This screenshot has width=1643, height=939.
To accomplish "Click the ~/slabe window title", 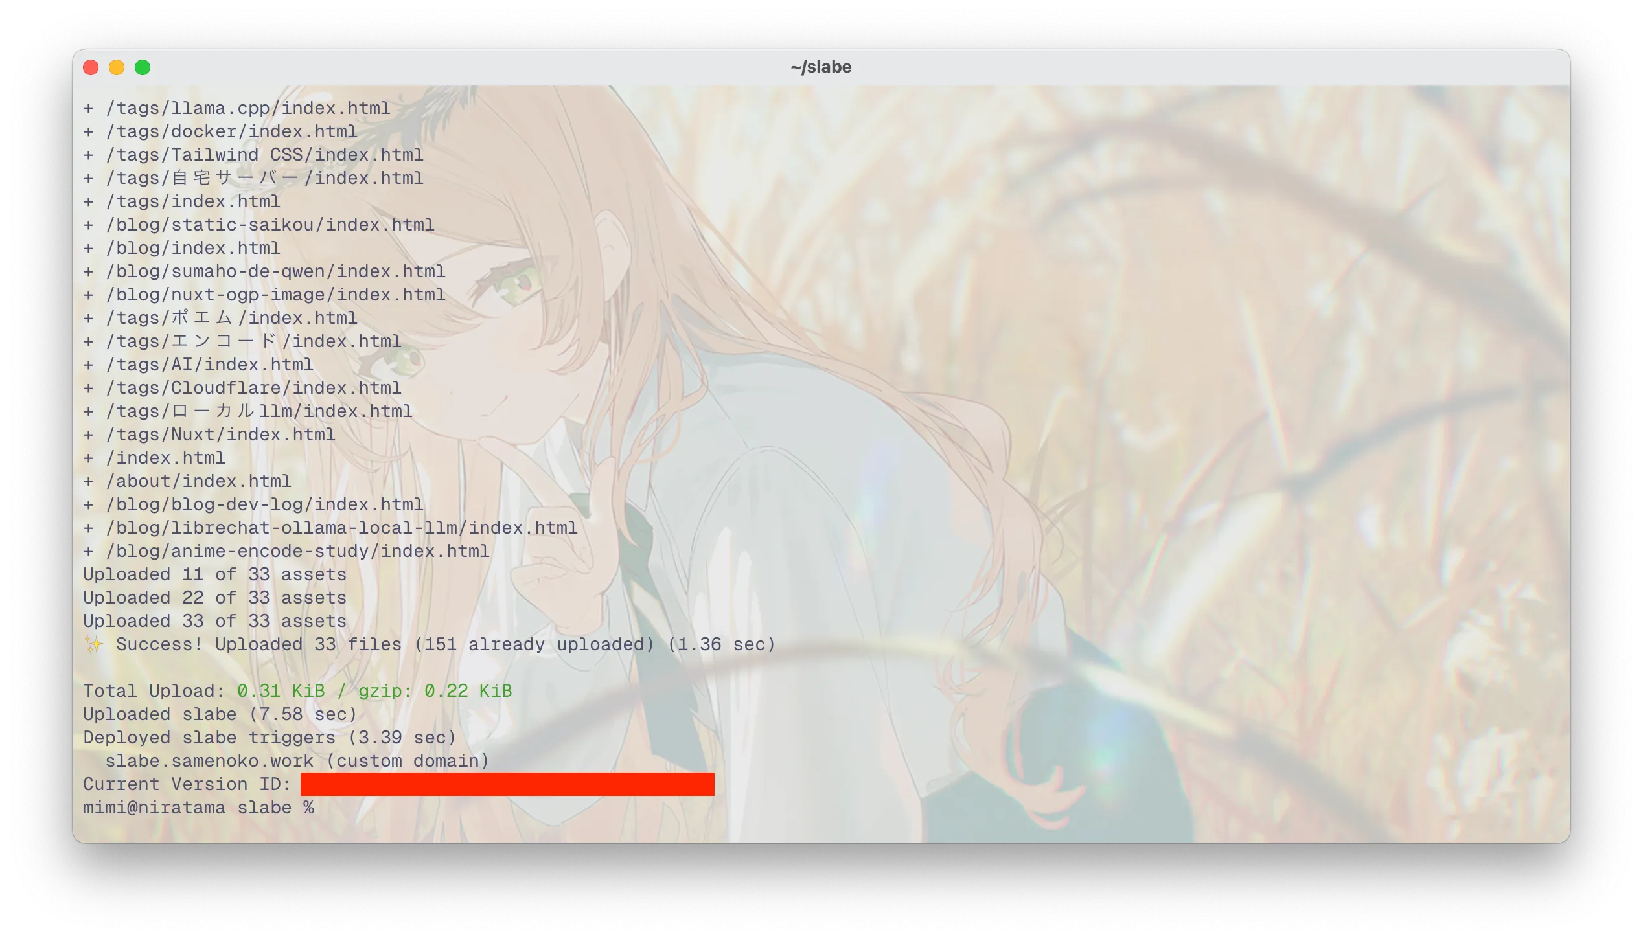I will coord(821,67).
